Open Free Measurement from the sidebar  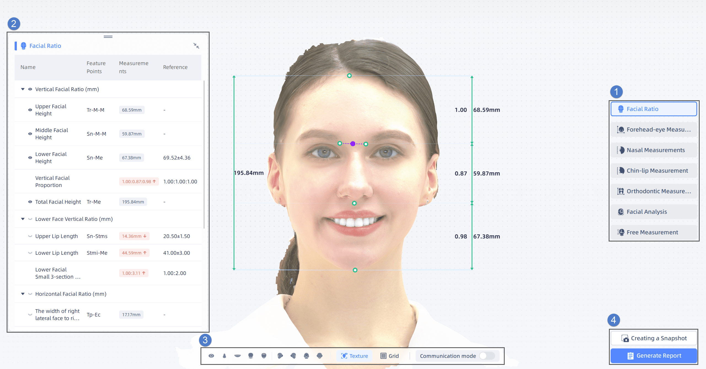point(654,232)
